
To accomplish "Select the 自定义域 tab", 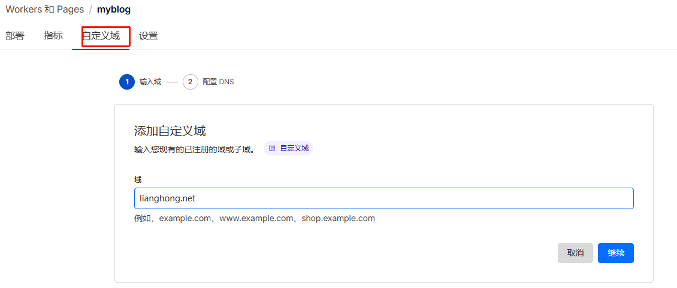I will click(x=101, y=36).
